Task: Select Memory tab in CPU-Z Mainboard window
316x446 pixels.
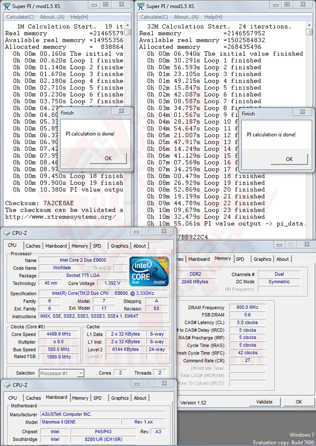Action: pyautogui.click(x=80, y=398)
